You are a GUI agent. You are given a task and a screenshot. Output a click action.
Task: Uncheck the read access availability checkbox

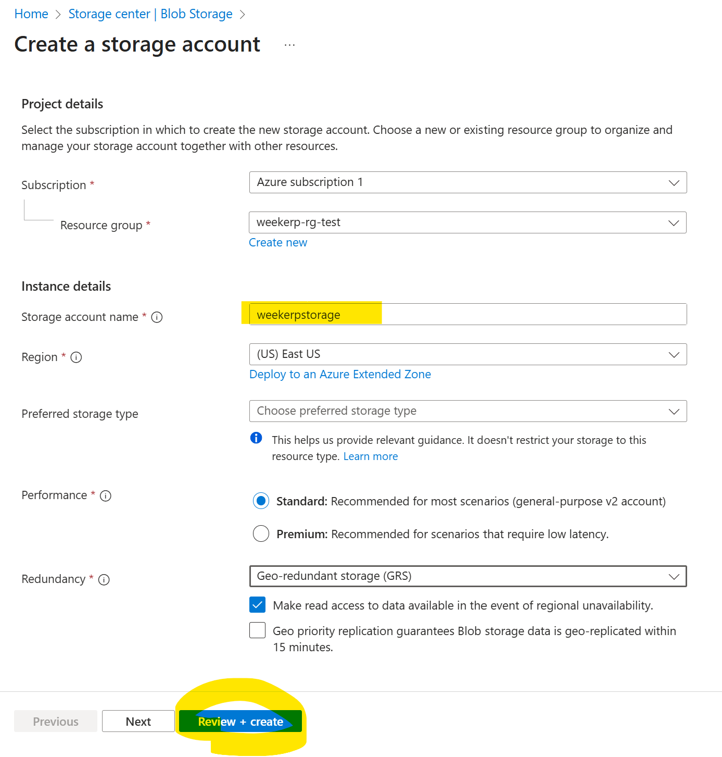click(258, 605)
